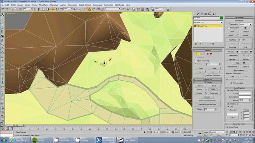Open the Edit menu
Screen dimensions: 255x143
click(7, 5)
